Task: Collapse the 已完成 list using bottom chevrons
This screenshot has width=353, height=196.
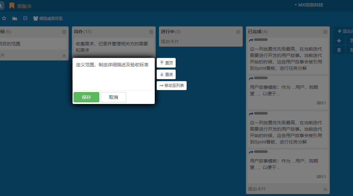Action: [325, 189]
